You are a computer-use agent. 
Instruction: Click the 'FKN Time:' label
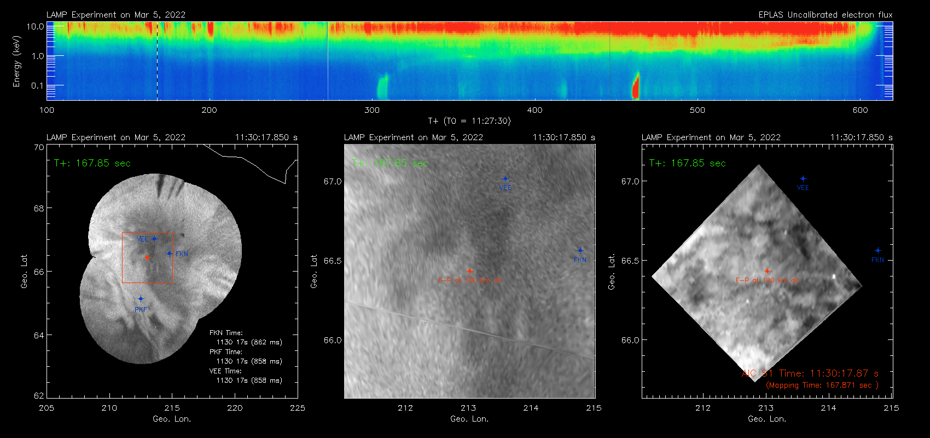click(226, 333)
